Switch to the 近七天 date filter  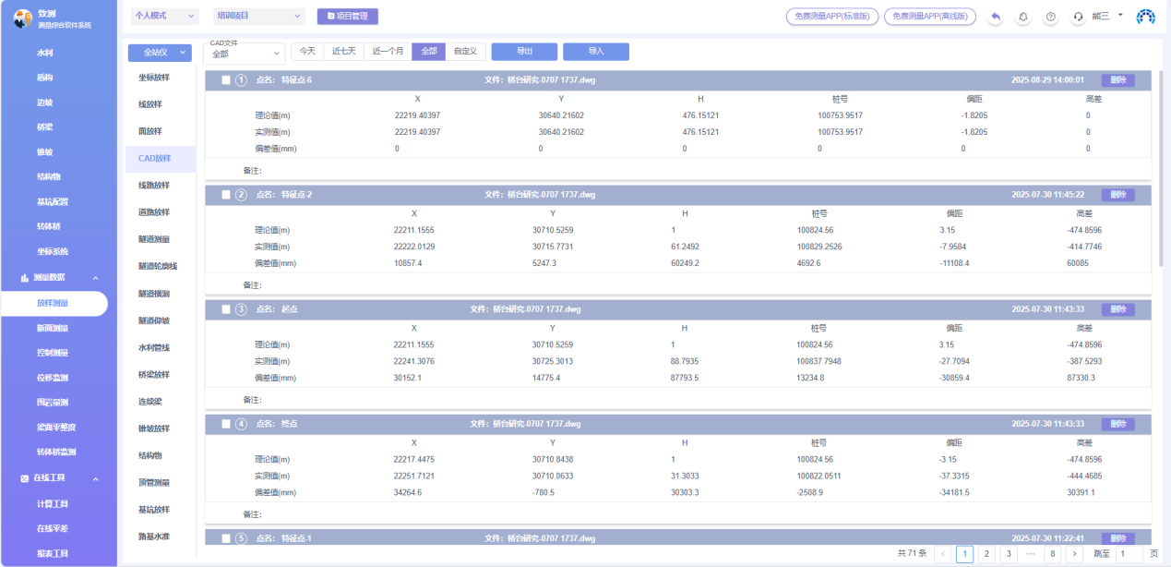point(343,52)
